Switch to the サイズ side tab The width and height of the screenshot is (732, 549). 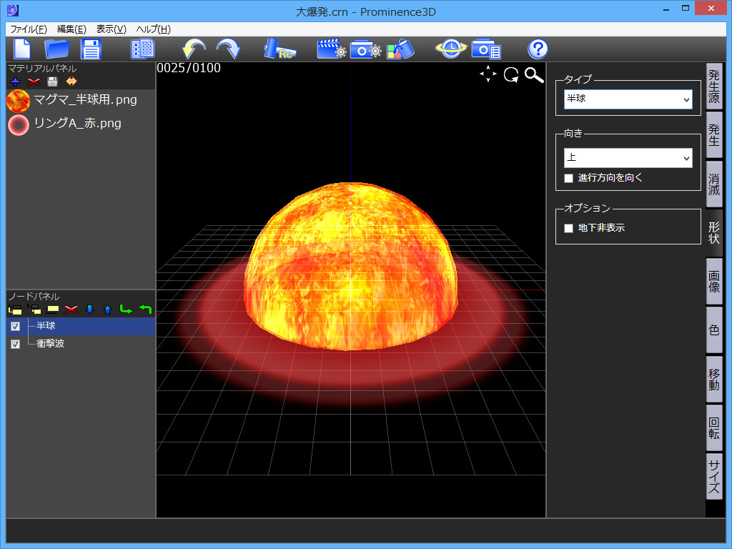point(713,476)
